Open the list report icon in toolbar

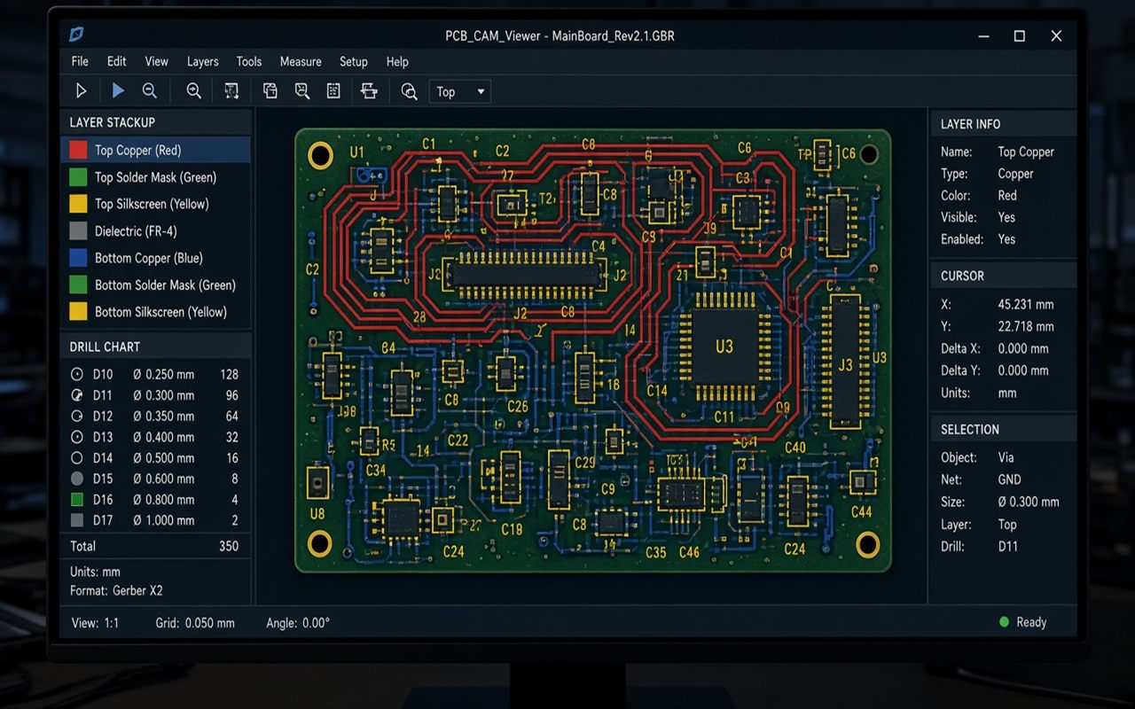[x=333, y=90]
